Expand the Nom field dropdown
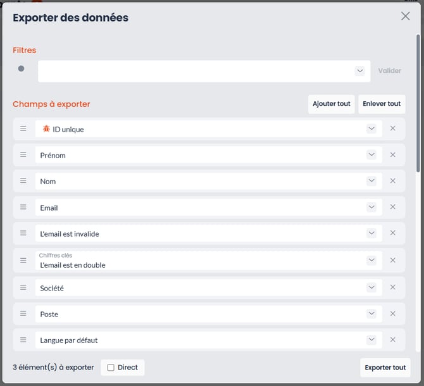The width and height of the screenshot is (424, 386). coord(371,180)
